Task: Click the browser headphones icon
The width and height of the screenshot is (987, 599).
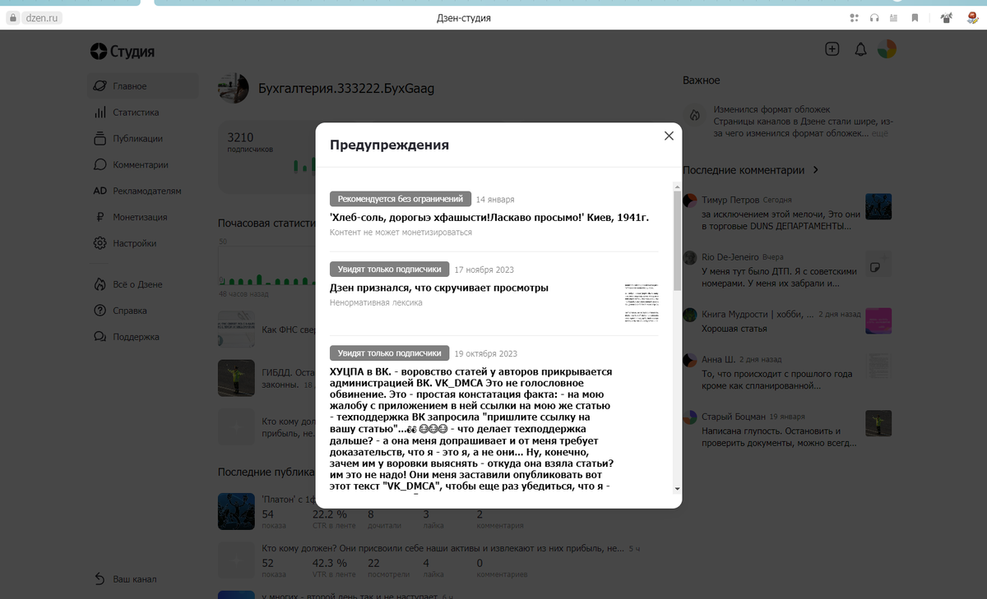Action: pos(874,17)
